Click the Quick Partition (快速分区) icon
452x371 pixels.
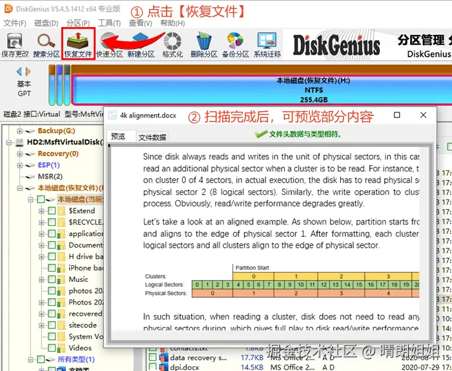pyautogui.click(x=109, y=42)
